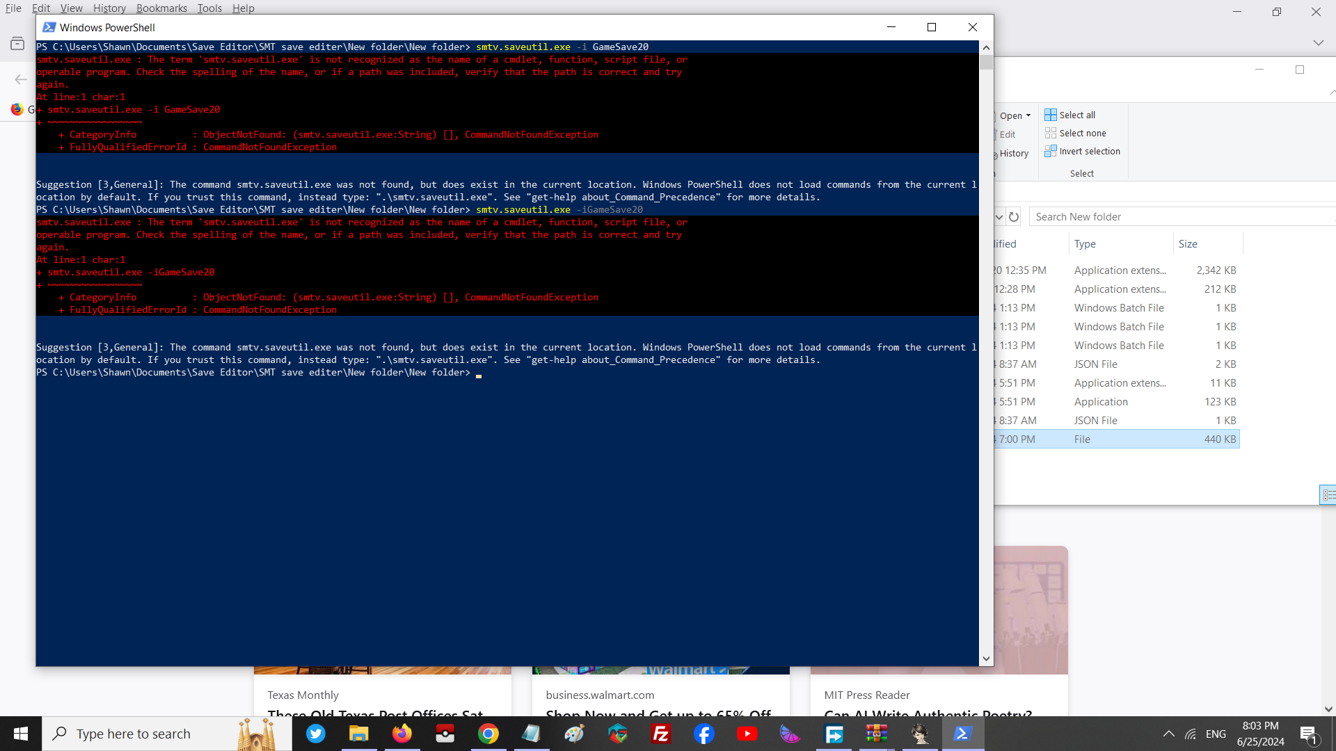
Task: Click in the Search New folder field
Action: pos(1182,217)
